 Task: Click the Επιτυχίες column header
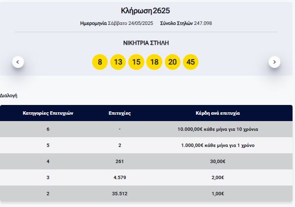pos(119,113)
